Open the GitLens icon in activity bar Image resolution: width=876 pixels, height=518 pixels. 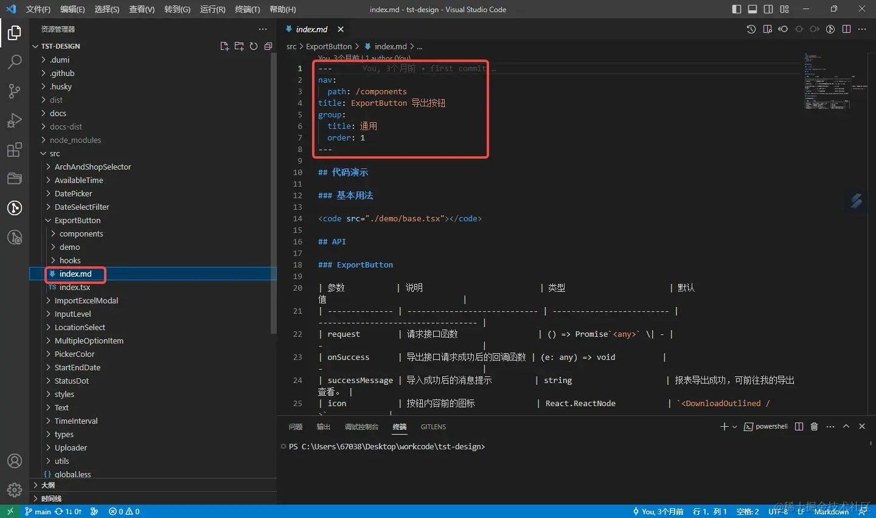point(15,208)
